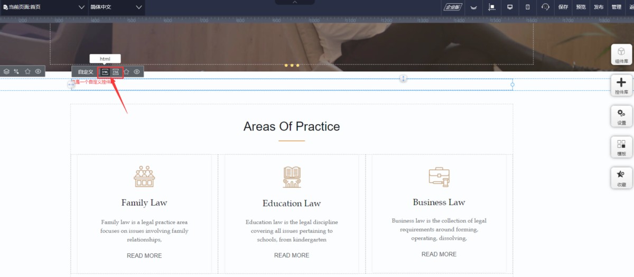The width and height of the screenshot is (634, 277).
Task: Click READ MORE under Education Law
Action: click(292, 255)
